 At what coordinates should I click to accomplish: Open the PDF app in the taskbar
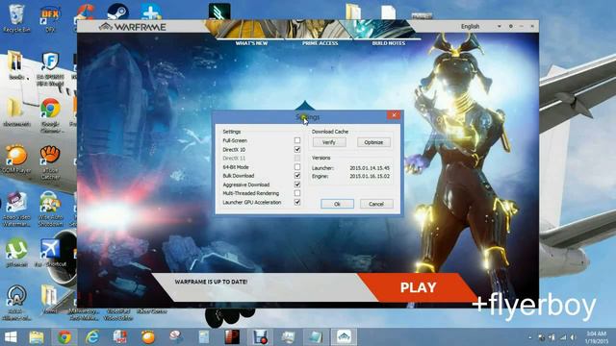coord(119,337)
